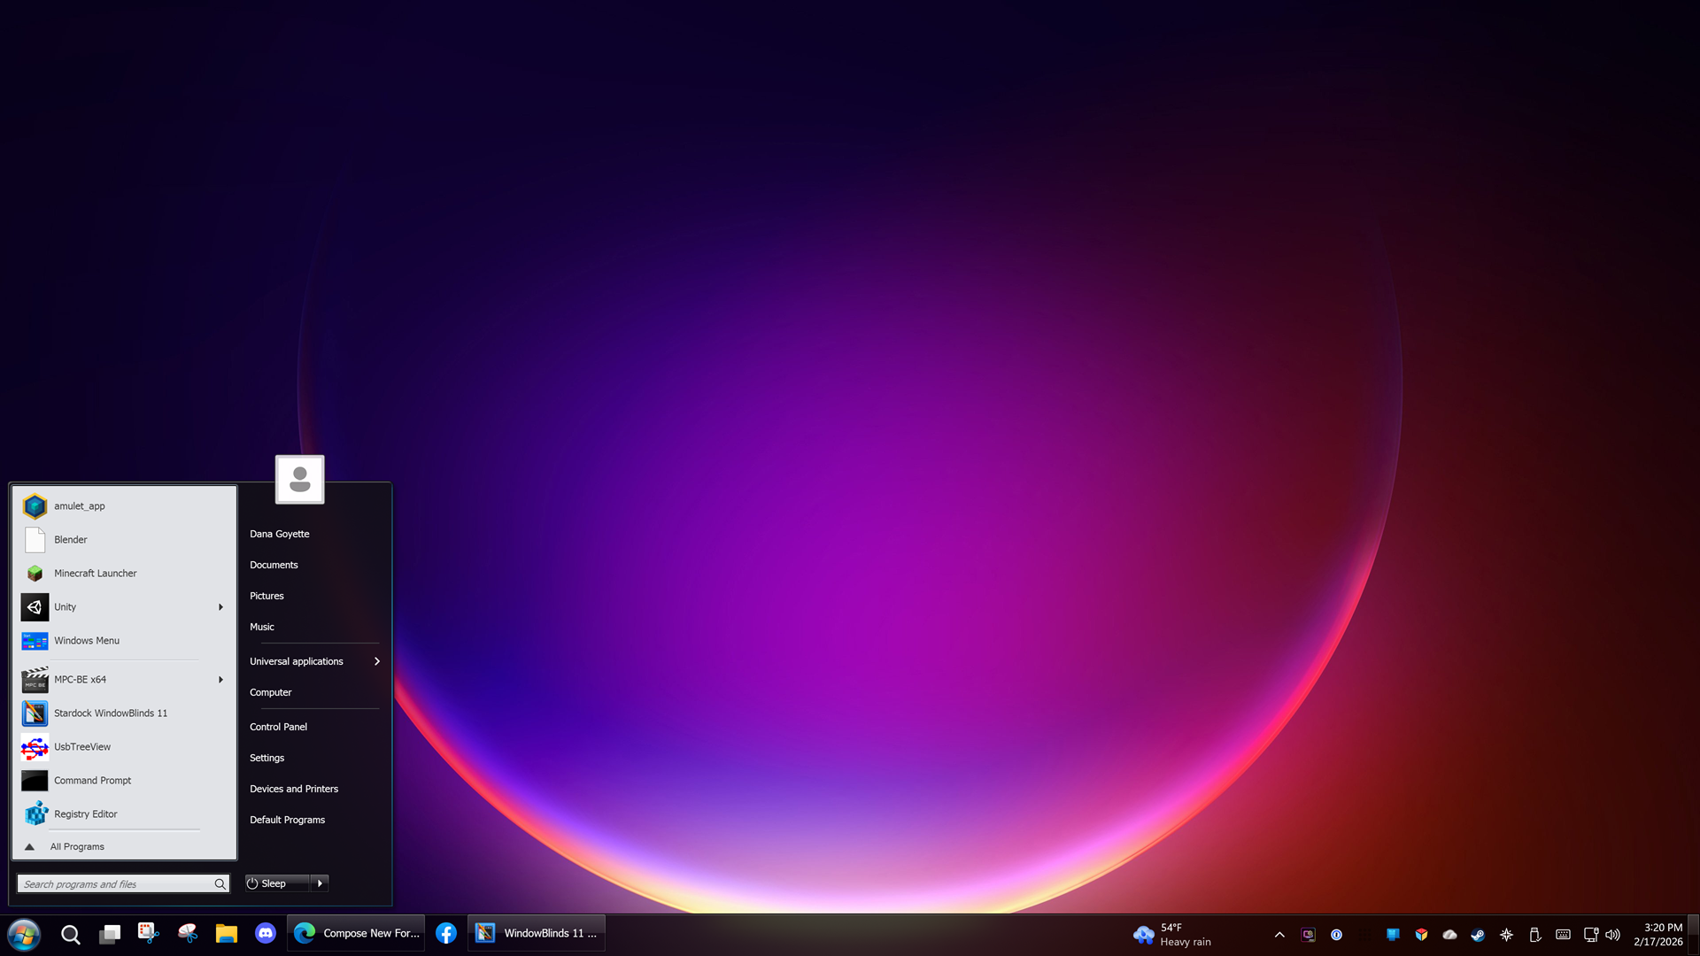Screen dimensions: 1700x956
Task: Open Discord from the taskbar
Action: [265, 933]
